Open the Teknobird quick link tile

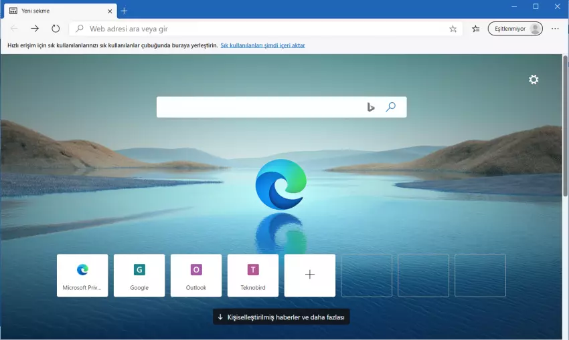click(253, 275)
